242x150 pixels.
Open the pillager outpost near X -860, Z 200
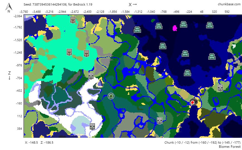click(x=160, y=121)
